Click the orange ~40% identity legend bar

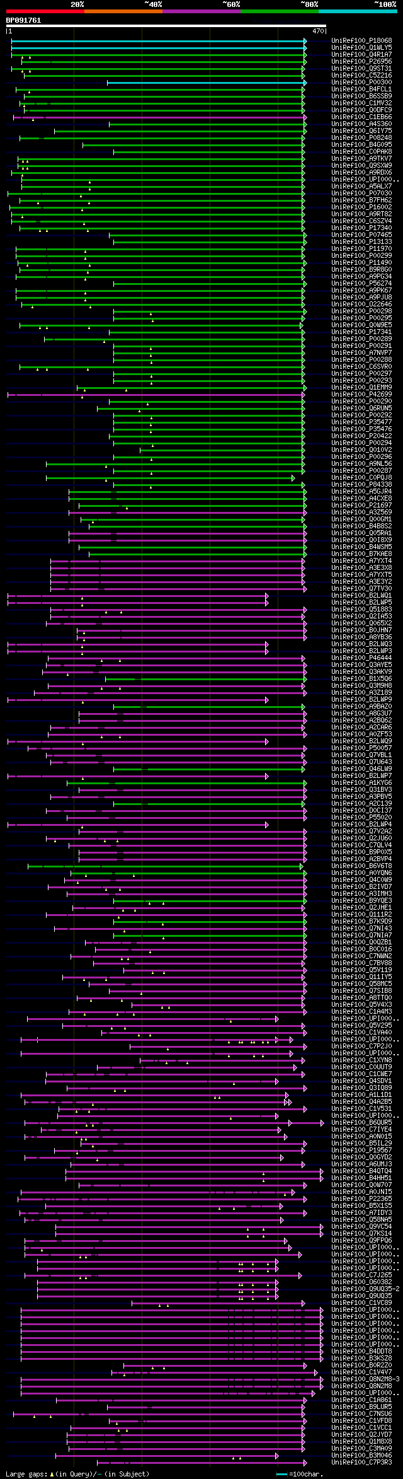point(123,11)
